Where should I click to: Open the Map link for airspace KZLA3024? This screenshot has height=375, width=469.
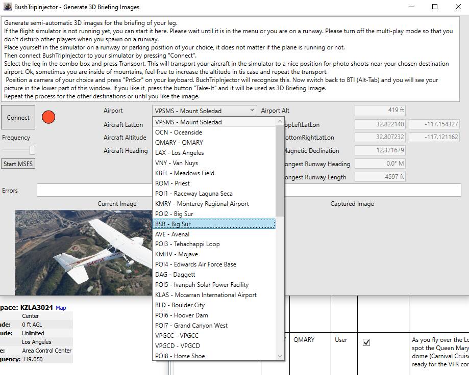click(x=61, y=308)
